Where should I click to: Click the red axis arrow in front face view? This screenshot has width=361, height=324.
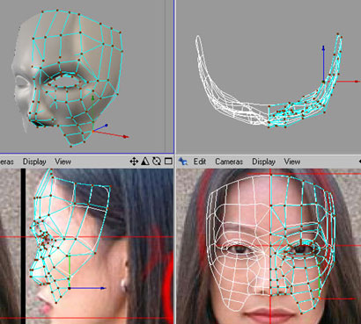[x=338, y=299]
